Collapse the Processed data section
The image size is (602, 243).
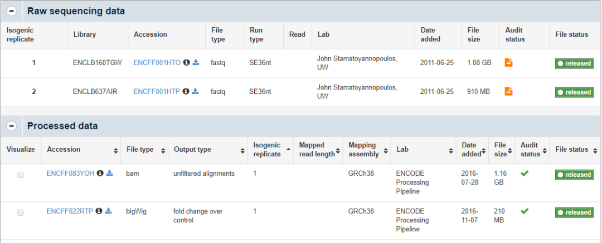point(12,126)
